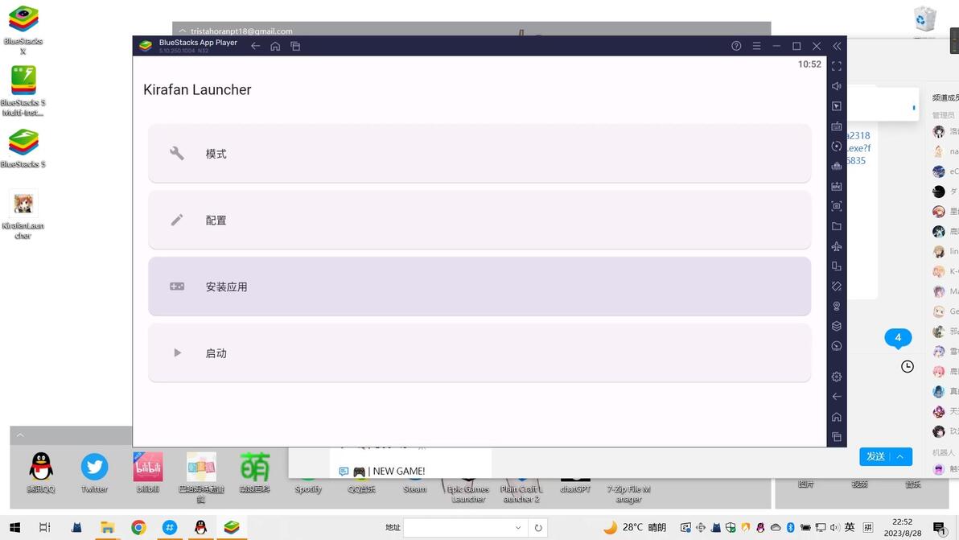Click the airplane icon in BlueStacks sidebar
959x540 pixels.
837,245
